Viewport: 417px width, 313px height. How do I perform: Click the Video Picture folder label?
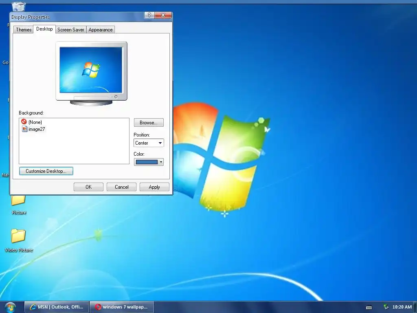tap(19, 250)
